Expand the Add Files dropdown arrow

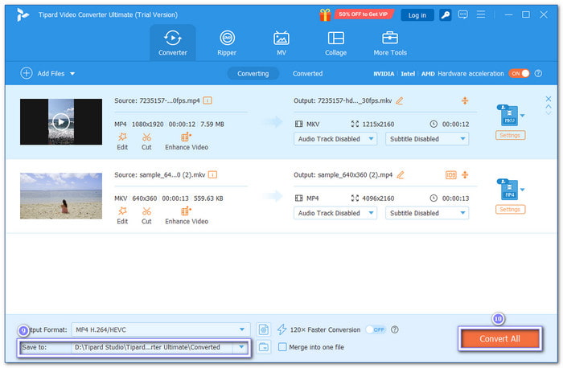72,74
